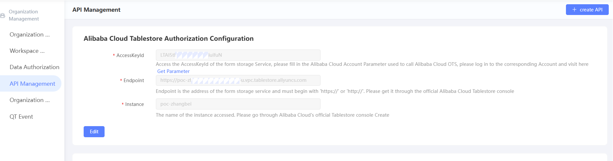Open the Organization ... item below API Management
613x161 pixels.
(30, 100)
